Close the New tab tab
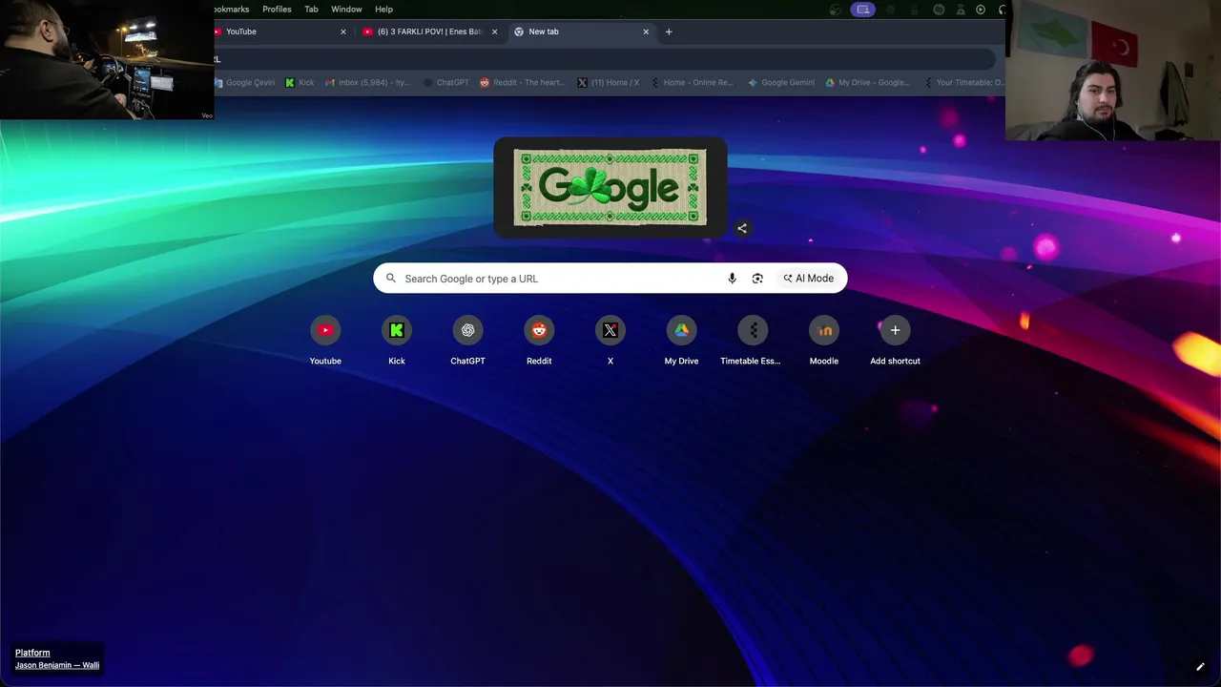Viewport: 1221px width, 687px height. pyautogui.click(x=646, y=31)
